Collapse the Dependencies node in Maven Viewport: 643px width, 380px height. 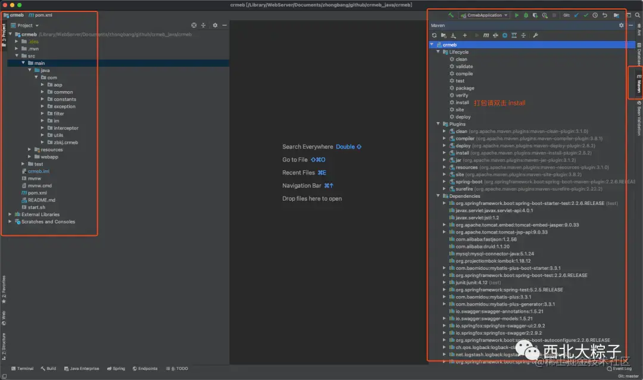point(438,196)
